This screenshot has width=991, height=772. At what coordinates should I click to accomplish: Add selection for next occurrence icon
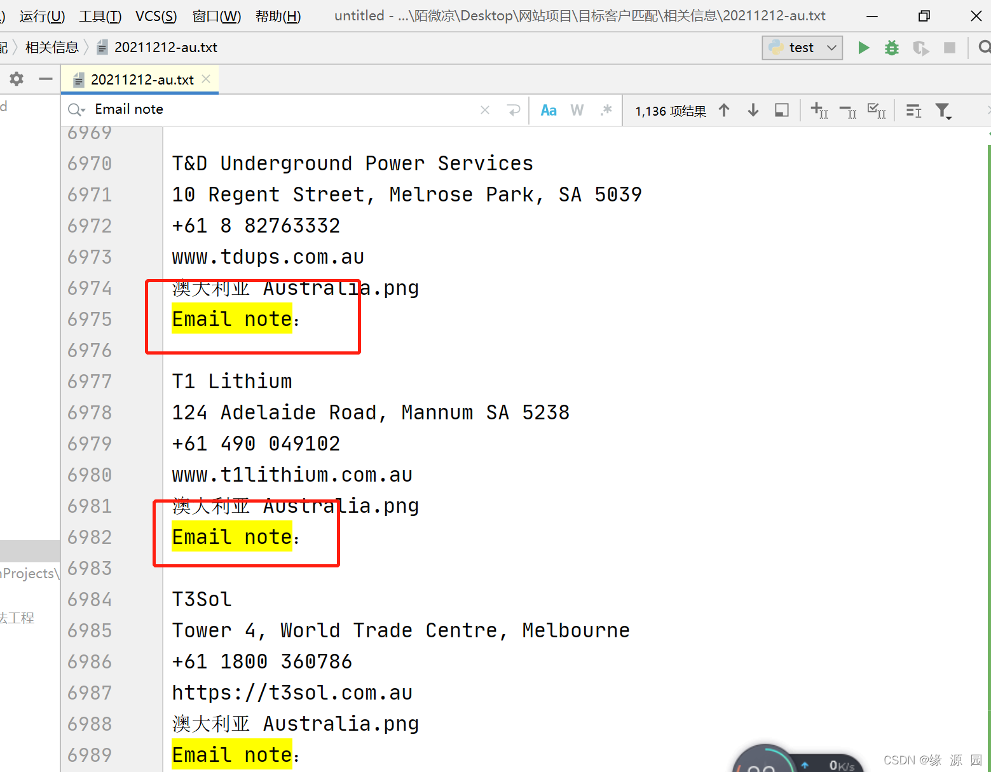[x=819, y=111]
